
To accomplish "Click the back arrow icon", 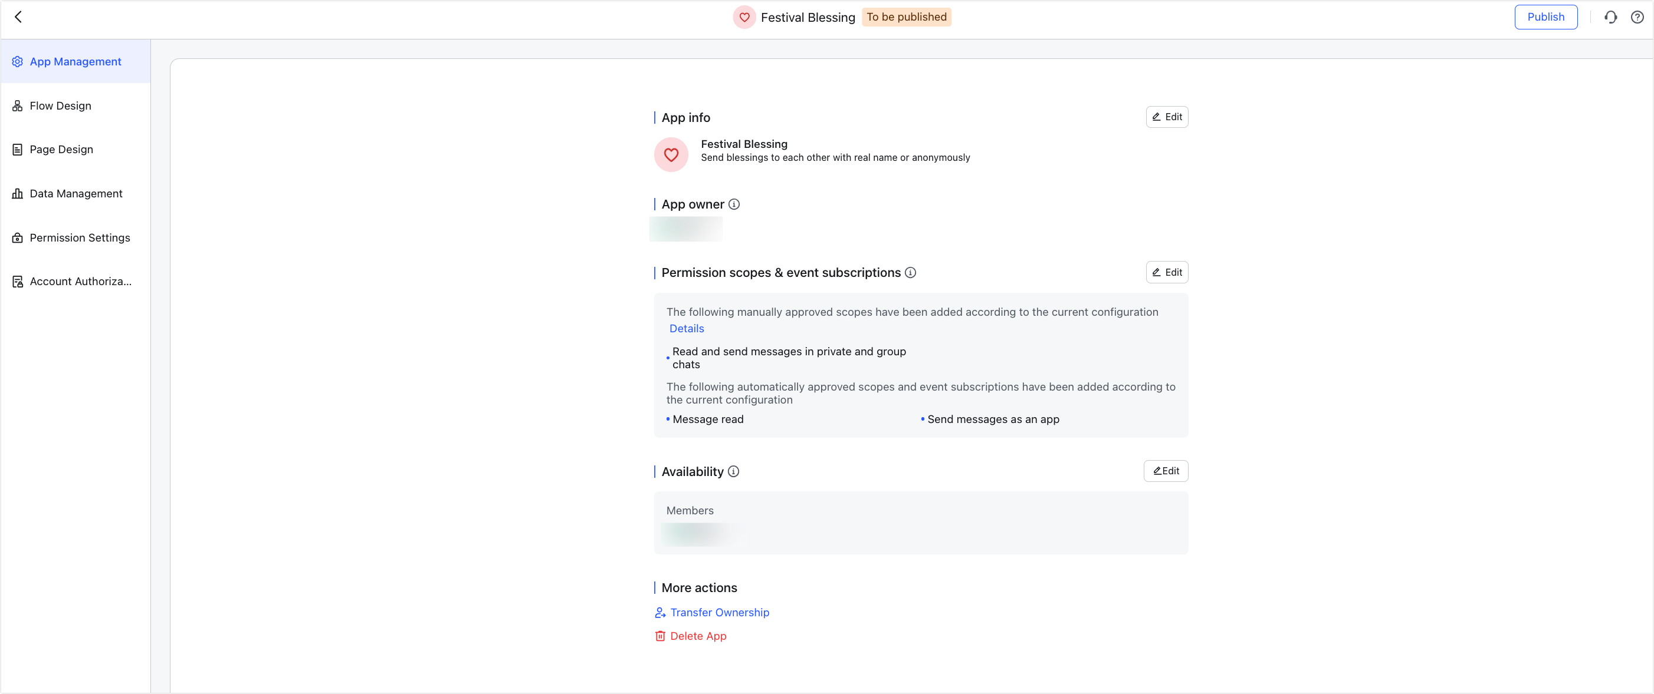I will point(18,17).
